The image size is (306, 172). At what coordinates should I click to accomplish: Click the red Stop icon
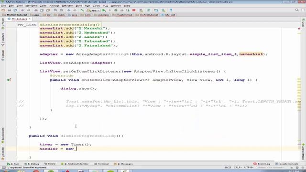[134, 10]
